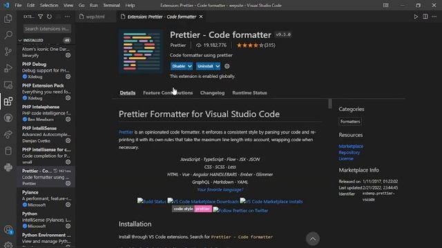Collapse the INSTALLED extensions section

click(20, 41)
